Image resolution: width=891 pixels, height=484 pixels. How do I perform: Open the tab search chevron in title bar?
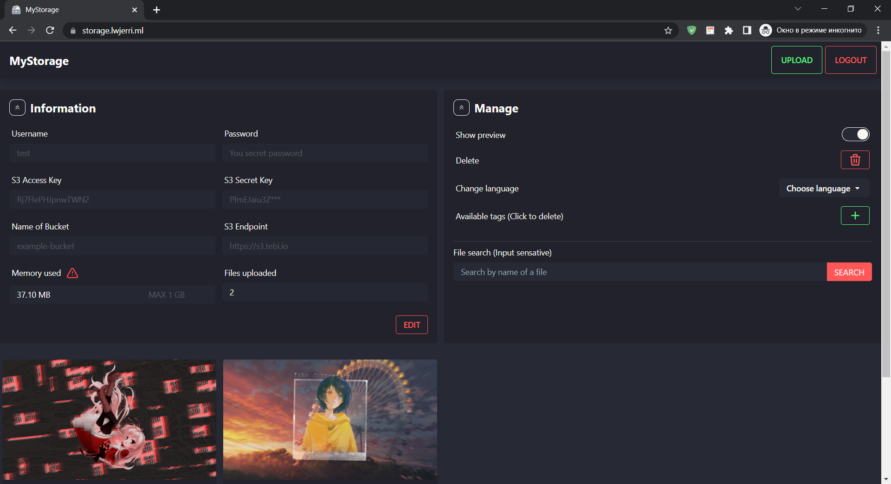[798, 9]
